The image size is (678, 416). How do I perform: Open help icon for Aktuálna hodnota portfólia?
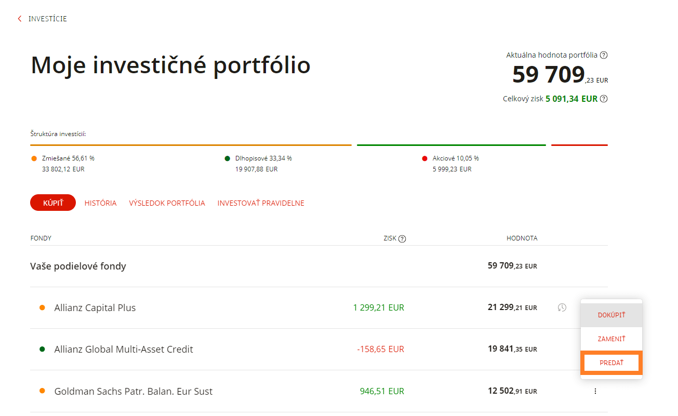pos(604,55)
